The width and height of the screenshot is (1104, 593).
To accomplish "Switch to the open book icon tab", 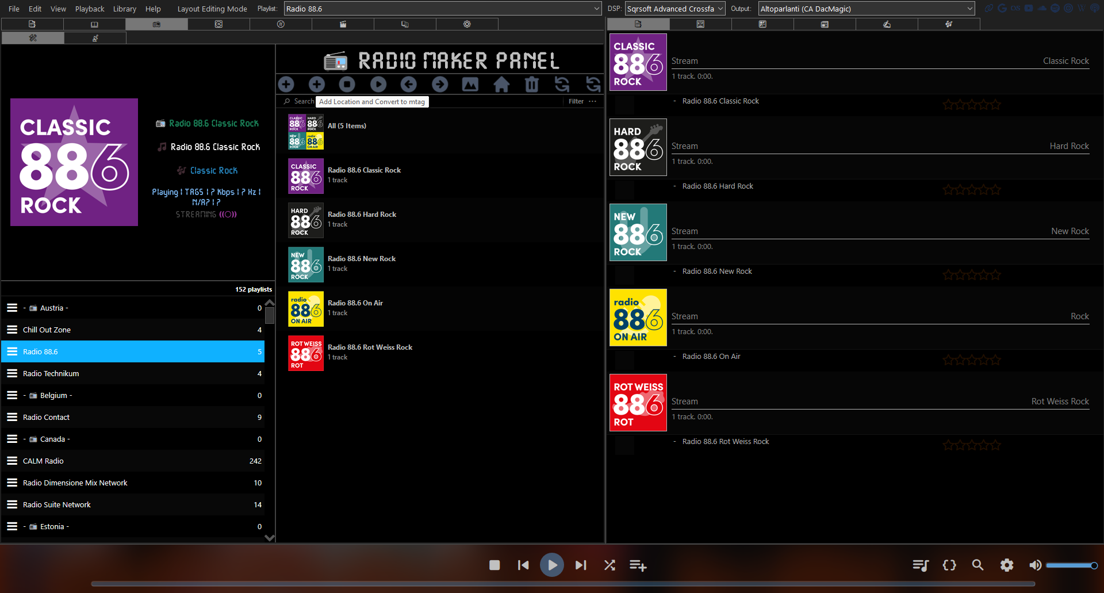I will point(94,24).
